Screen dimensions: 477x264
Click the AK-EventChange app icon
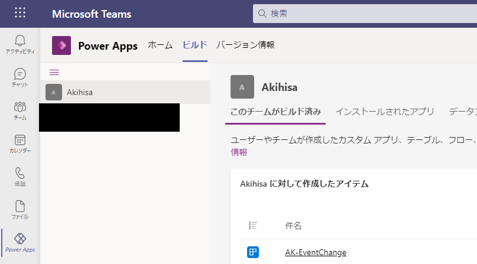click(253, 252)
